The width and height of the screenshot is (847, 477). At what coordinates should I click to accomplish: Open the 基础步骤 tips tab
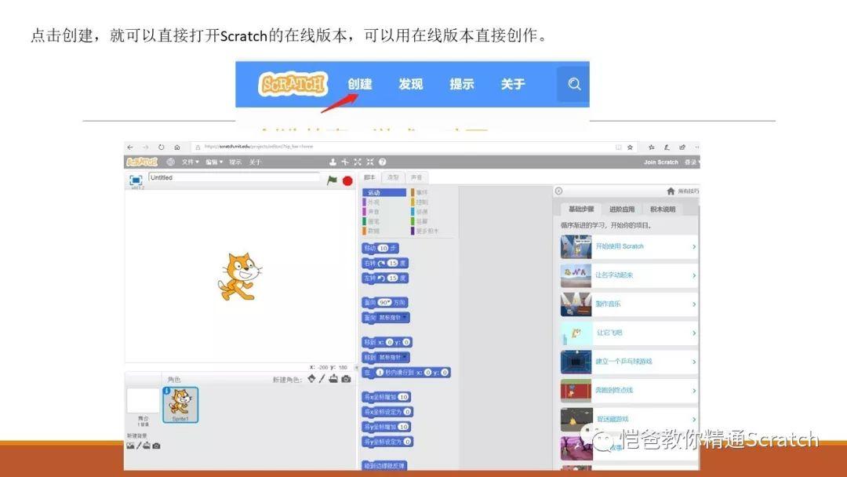[581, 209]
